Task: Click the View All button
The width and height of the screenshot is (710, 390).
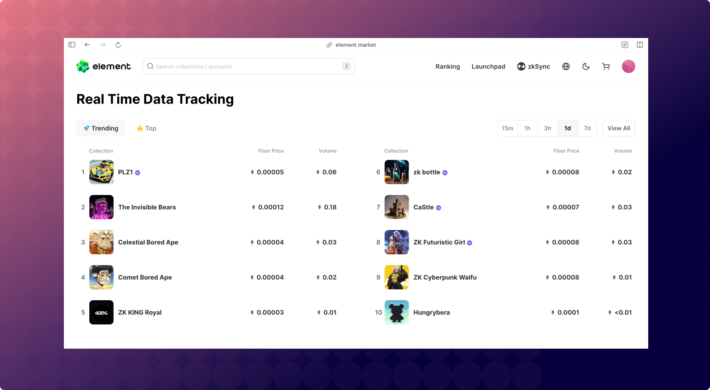Action: [x=619, y=128]
